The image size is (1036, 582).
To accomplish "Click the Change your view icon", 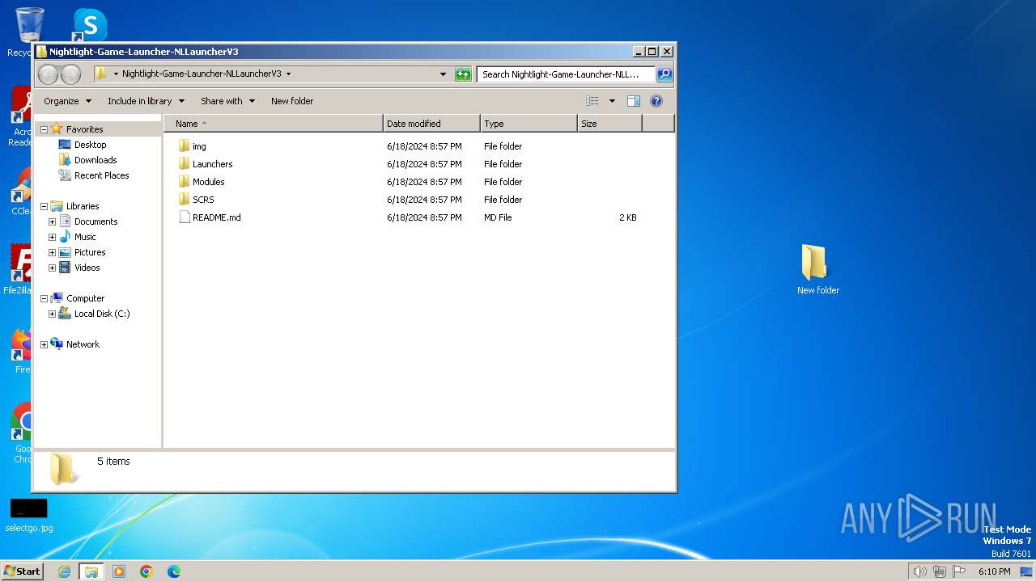I will click(x=592, y=101).
